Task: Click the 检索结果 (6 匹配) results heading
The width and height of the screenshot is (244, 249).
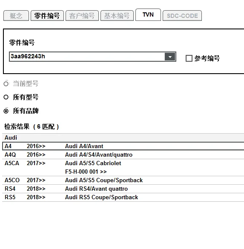Action: point(32,127)
